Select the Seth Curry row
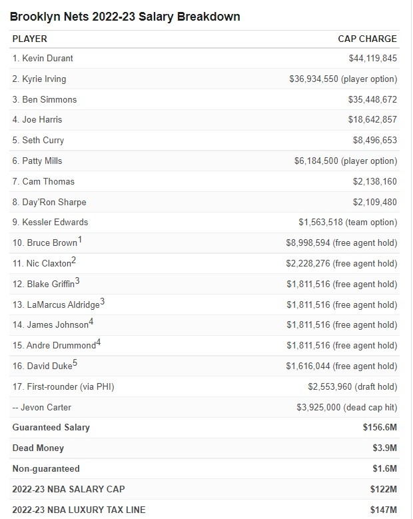This screenshot has width=413, height=519. [205, 141]
